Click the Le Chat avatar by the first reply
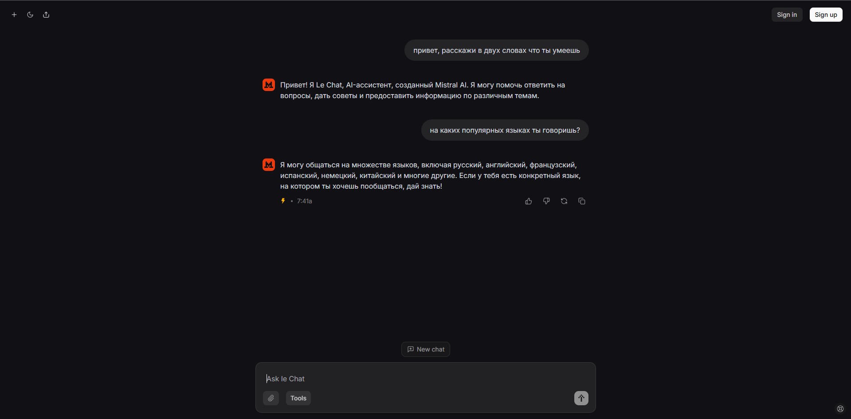Screen dimensions: 851x419 pyautogui.click(x=269, y=85)
